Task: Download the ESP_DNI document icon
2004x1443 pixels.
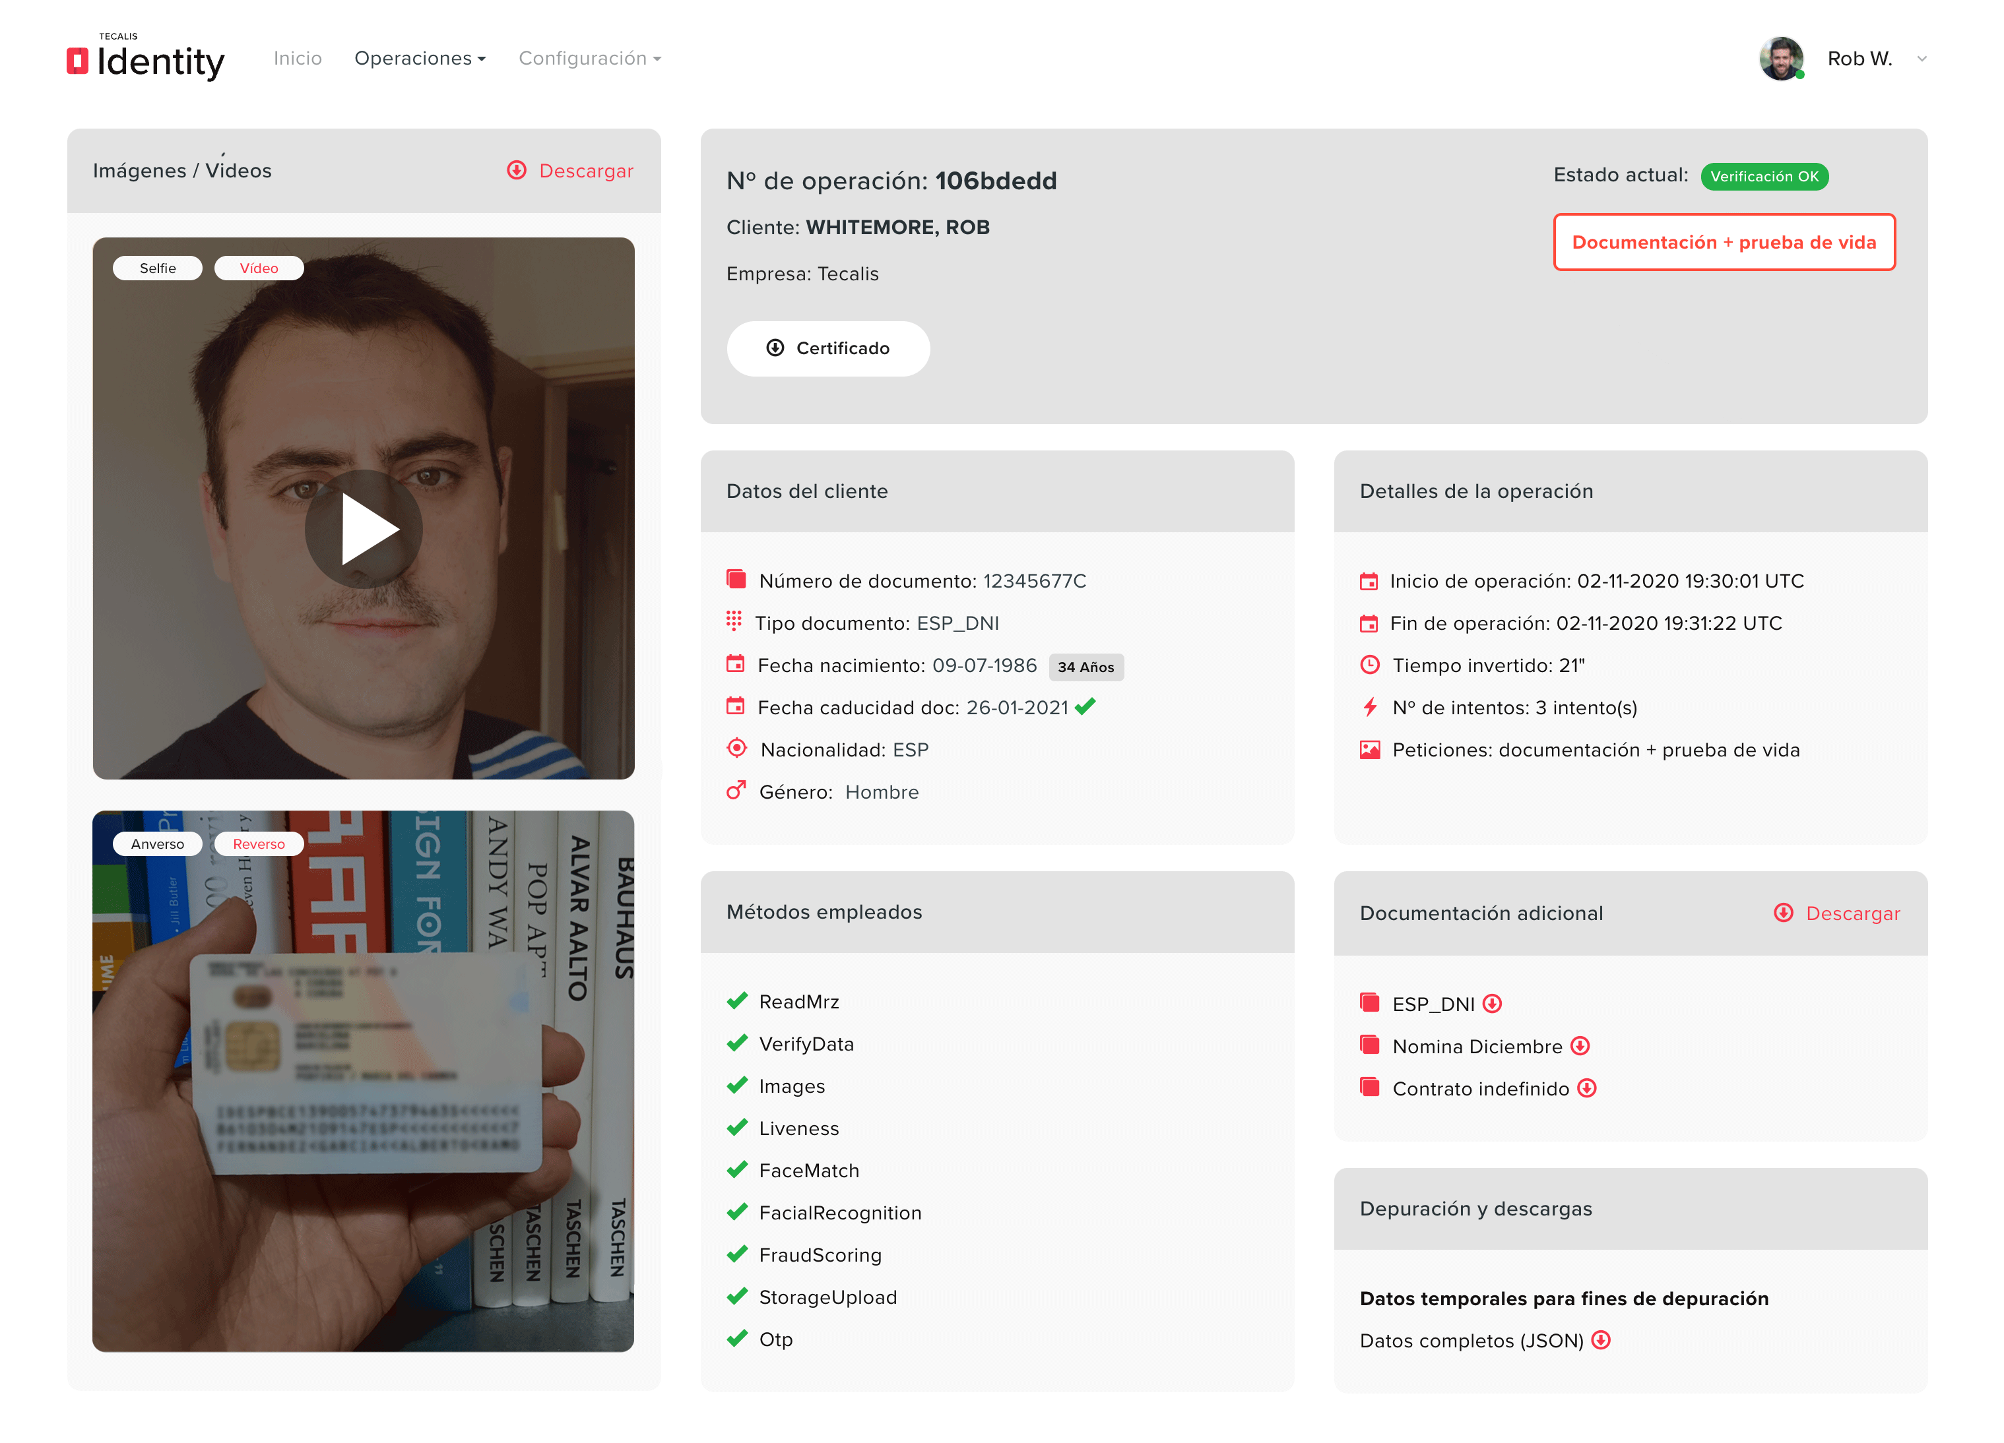Action: point(1491,1003)
